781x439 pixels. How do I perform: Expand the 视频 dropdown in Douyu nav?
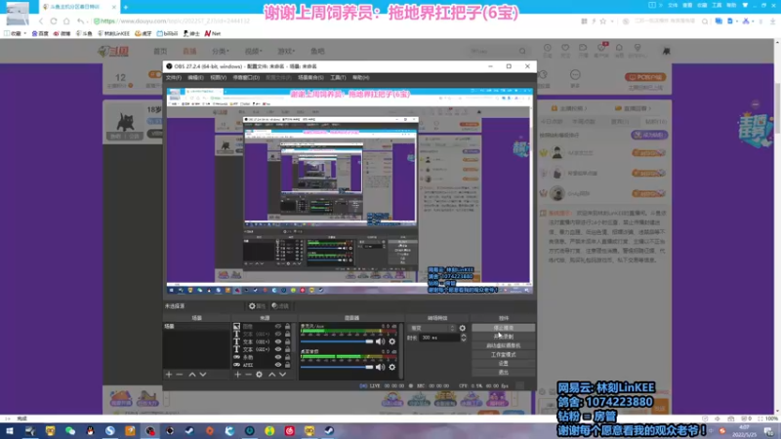[253, 51]
